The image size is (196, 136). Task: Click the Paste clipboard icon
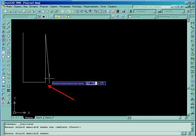pyautogui.click(x=47, y=12)
